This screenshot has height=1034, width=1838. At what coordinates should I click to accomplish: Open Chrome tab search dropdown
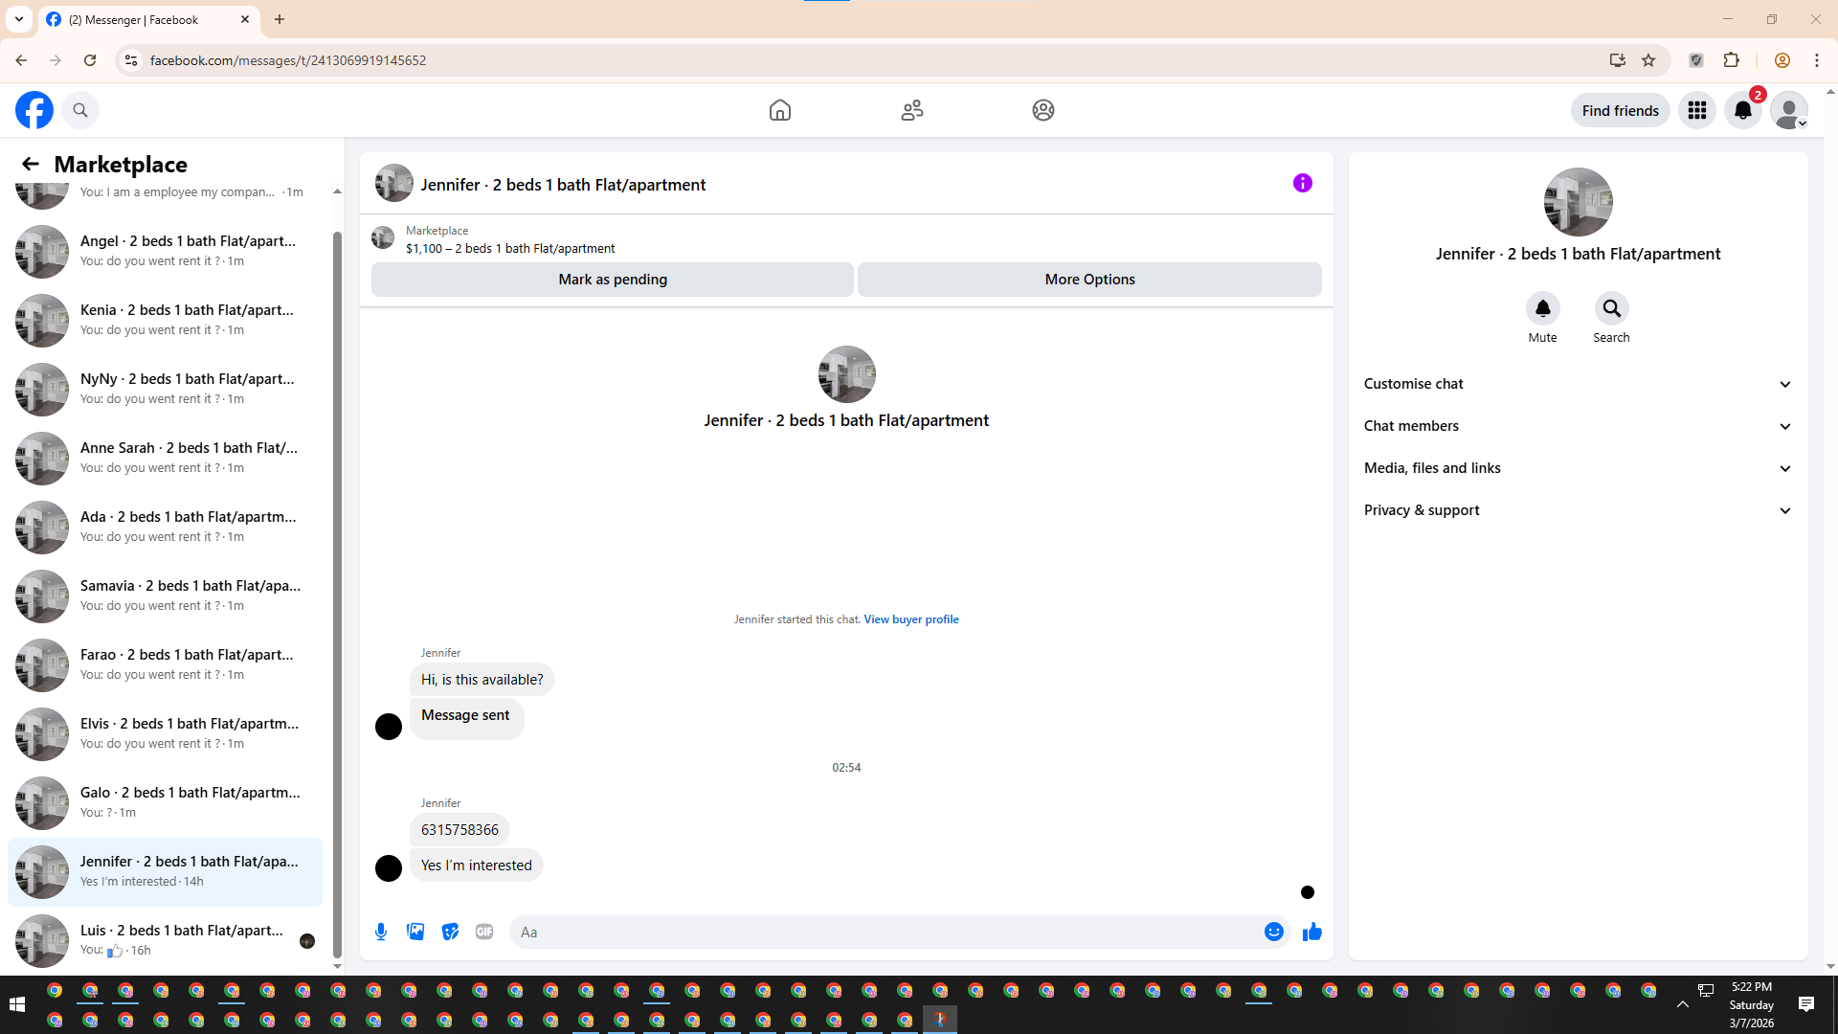(x=19, y=19)
